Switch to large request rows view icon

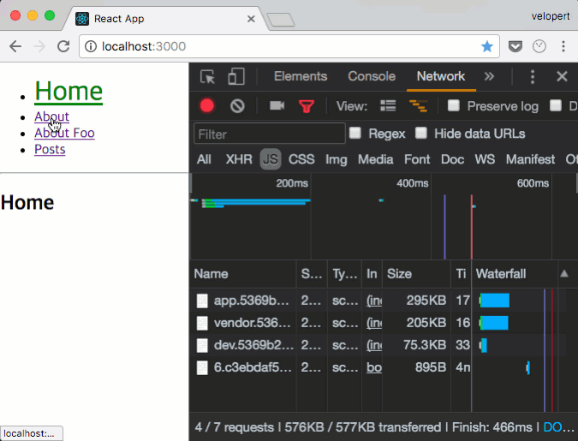pos(388,106)
